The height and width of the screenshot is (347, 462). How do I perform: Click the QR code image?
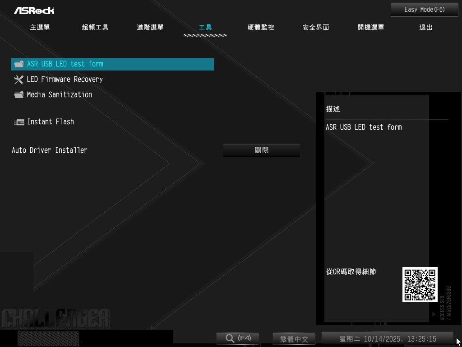click(x=420, y=285)
